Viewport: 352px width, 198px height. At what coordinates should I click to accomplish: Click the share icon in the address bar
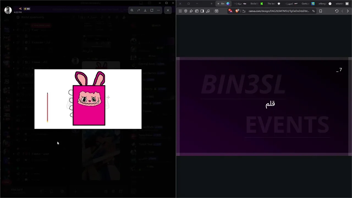pyautogui.click(x=244, y=11)
